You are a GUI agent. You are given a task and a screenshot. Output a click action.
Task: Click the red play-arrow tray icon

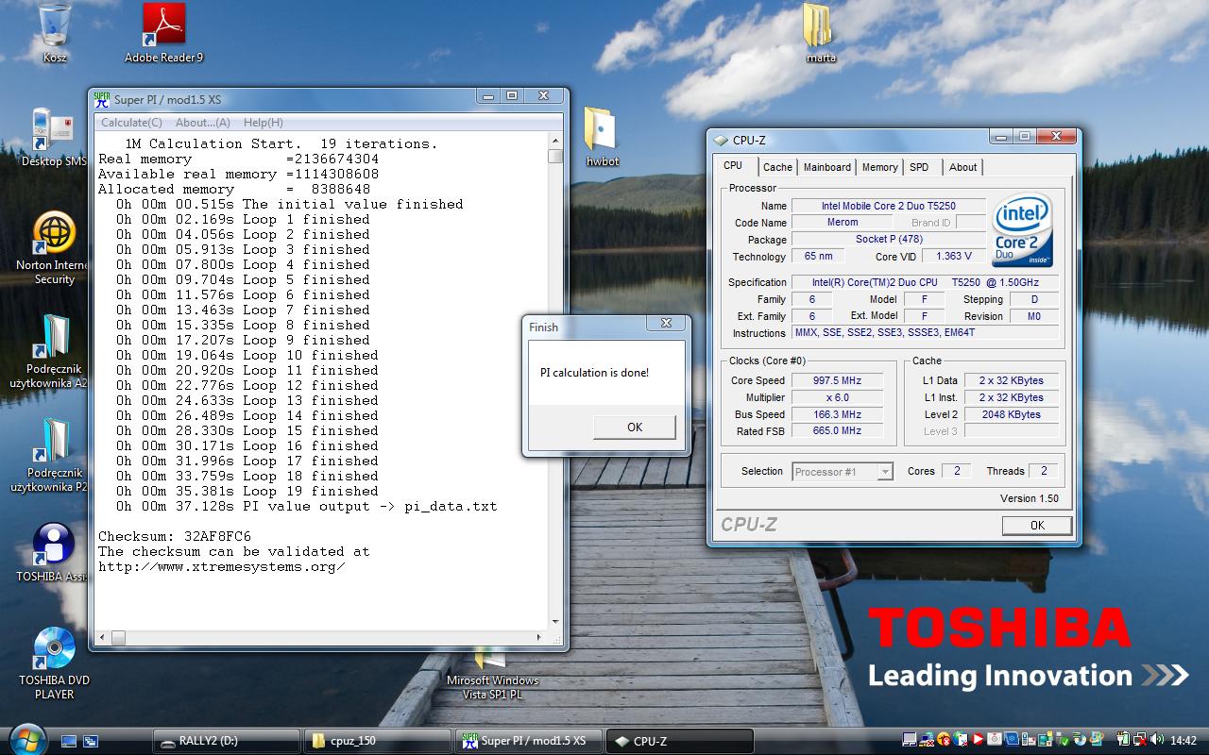(x=977, y=740)
